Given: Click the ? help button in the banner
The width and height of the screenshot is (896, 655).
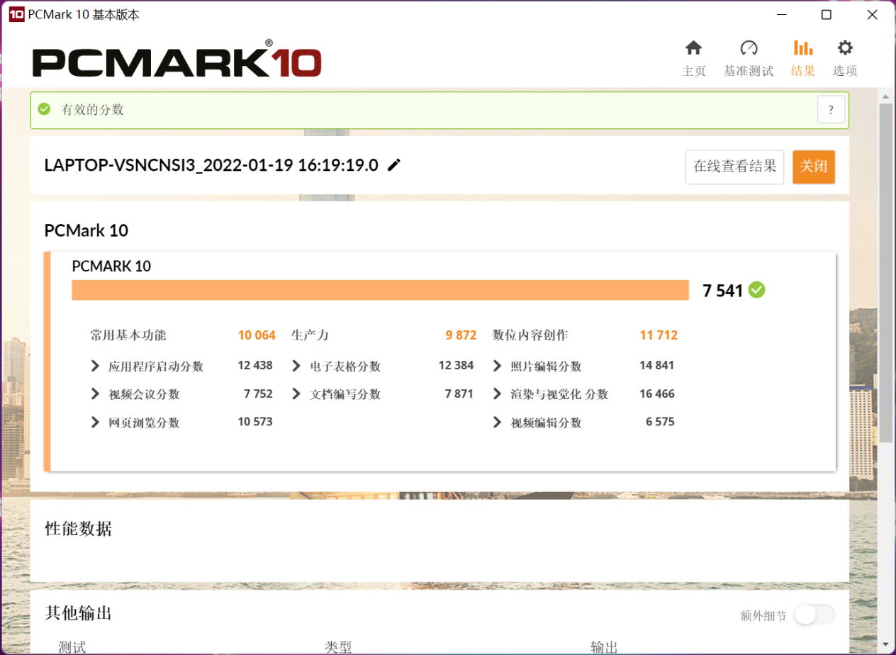Looking at the screenshot, I should click(x=830, y=110).
